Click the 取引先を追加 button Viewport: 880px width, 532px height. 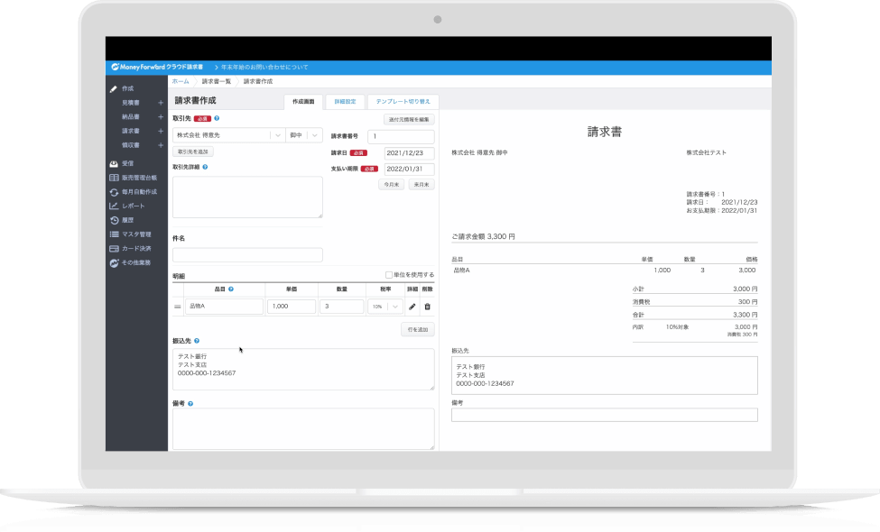(x=192, y=151)
